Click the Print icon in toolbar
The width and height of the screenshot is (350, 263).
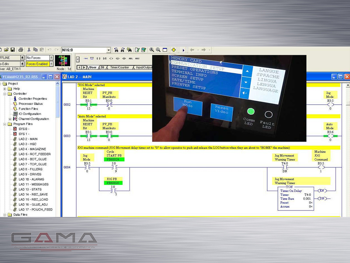click(x=21, y=50)
